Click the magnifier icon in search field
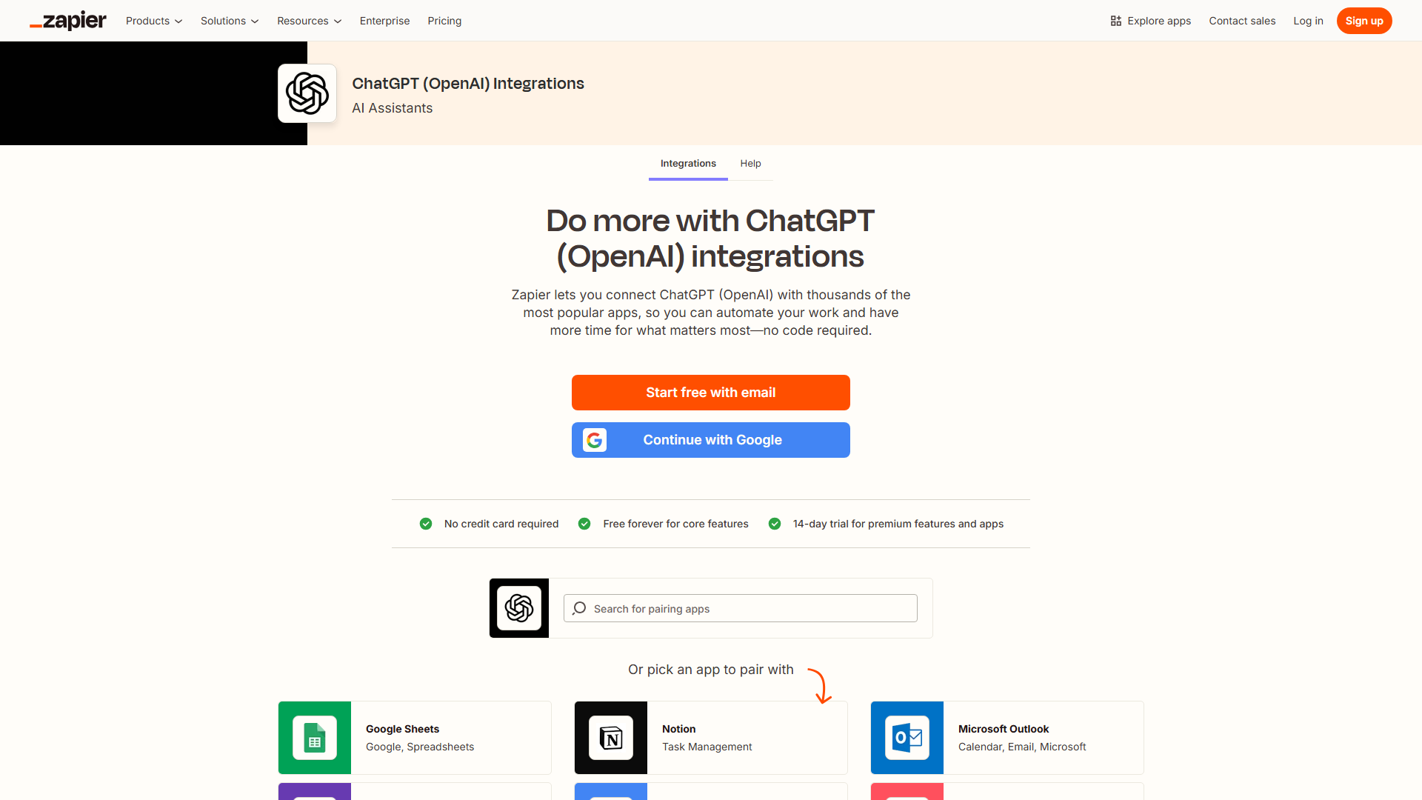This screenshot has width=1422, height=800. (x=579, y=608)
